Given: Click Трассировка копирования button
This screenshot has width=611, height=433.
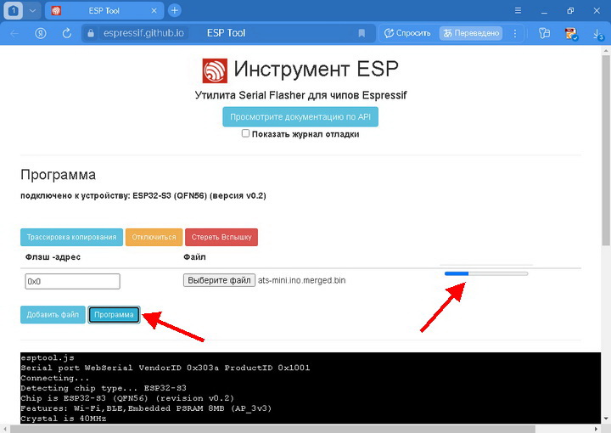Looking at the screenshot, I should point(71,237).
